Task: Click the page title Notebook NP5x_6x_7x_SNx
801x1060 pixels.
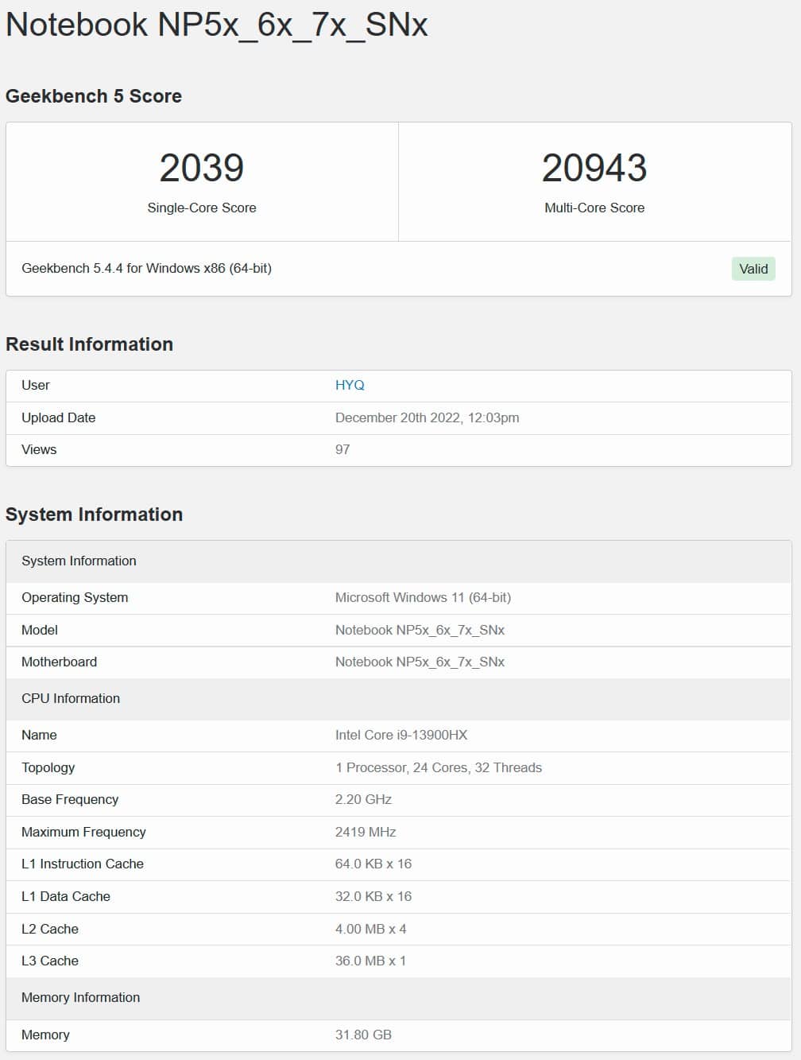Action: click(x=217, y=25)
